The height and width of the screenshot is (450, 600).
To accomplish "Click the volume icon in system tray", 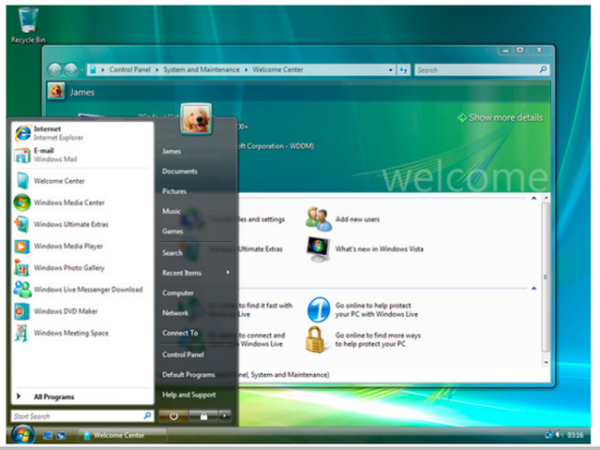I will coord(559,434).
